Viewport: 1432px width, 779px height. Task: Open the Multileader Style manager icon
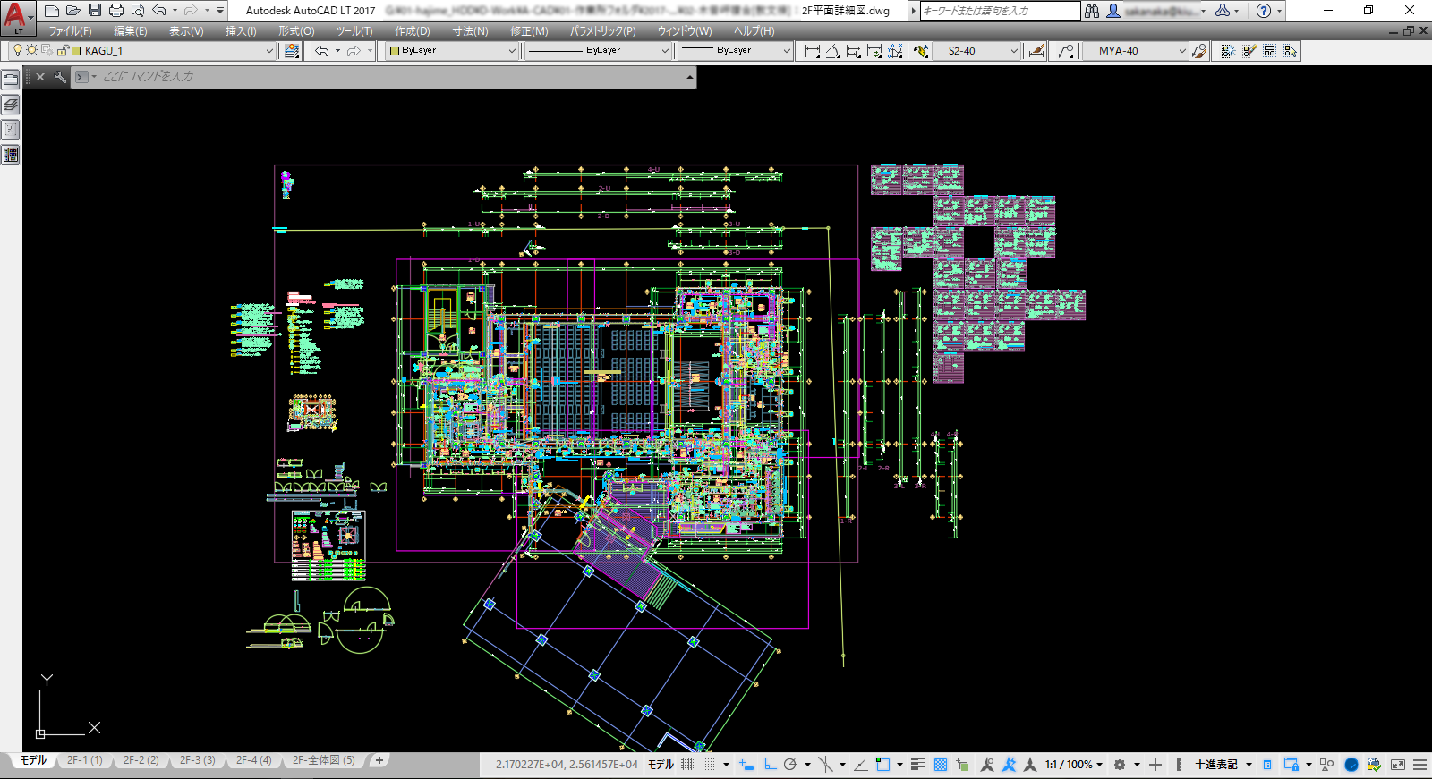(1199, 51)
